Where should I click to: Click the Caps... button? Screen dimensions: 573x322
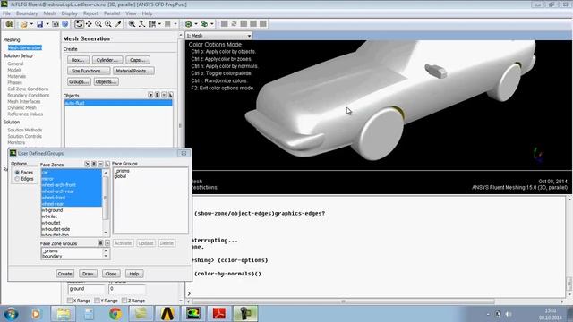point(138,60)
